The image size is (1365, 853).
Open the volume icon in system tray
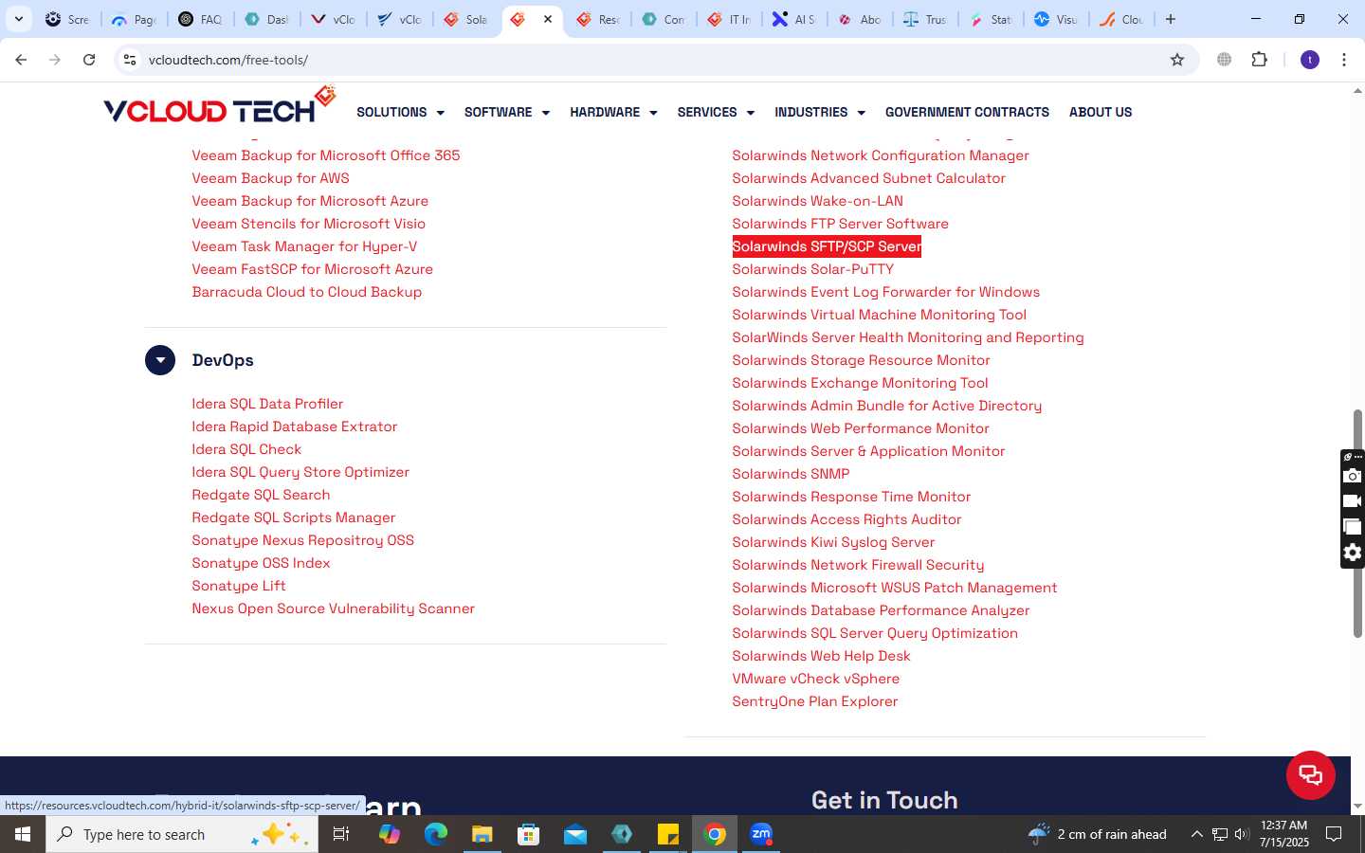pyautogui.click(x=1242, y=834)
